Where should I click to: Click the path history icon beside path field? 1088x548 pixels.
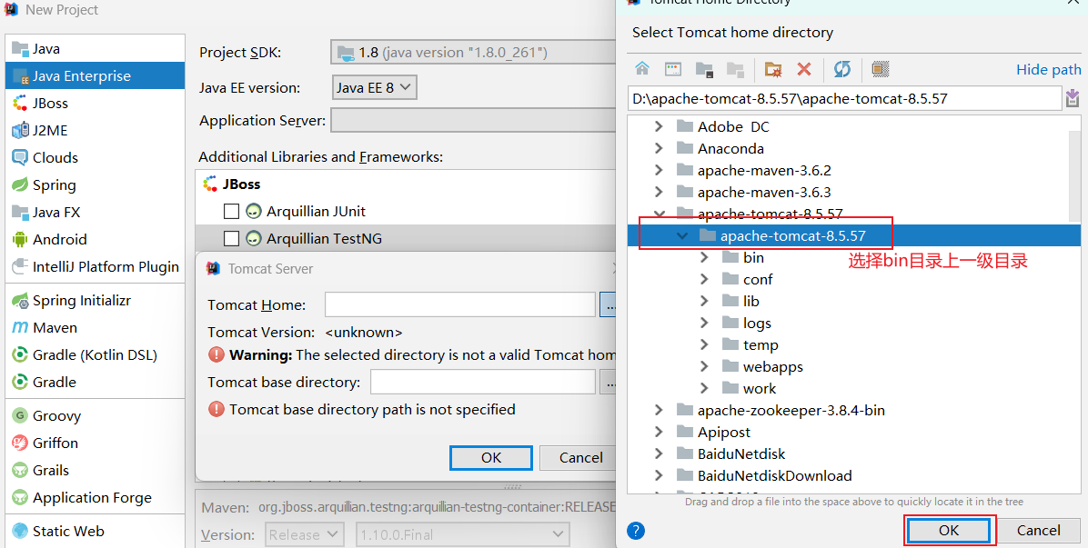click(1073, 98)
